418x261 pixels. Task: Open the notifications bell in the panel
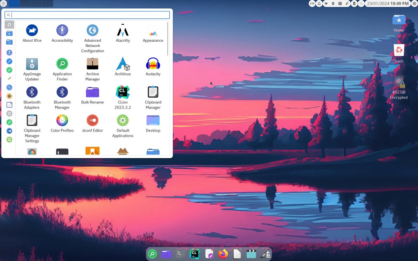319,3
